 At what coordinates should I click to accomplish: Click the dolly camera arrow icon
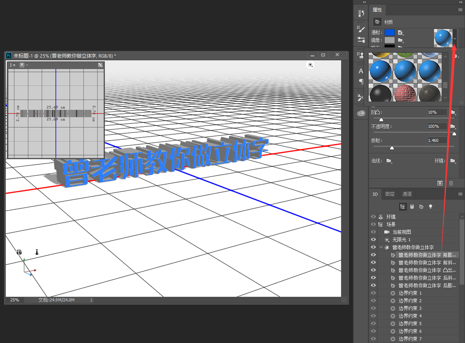(x=37, y=252)
